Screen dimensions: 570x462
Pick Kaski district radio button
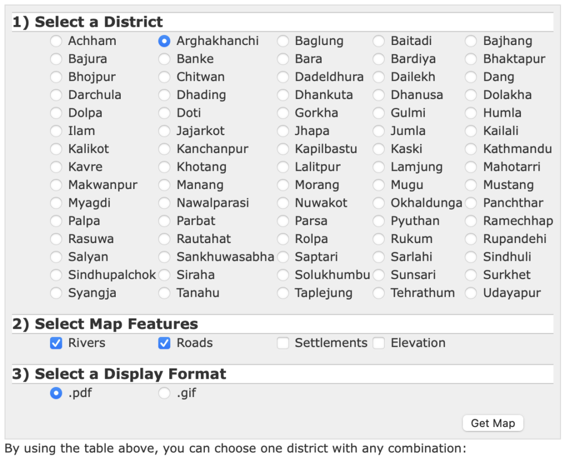click(379, 149)
